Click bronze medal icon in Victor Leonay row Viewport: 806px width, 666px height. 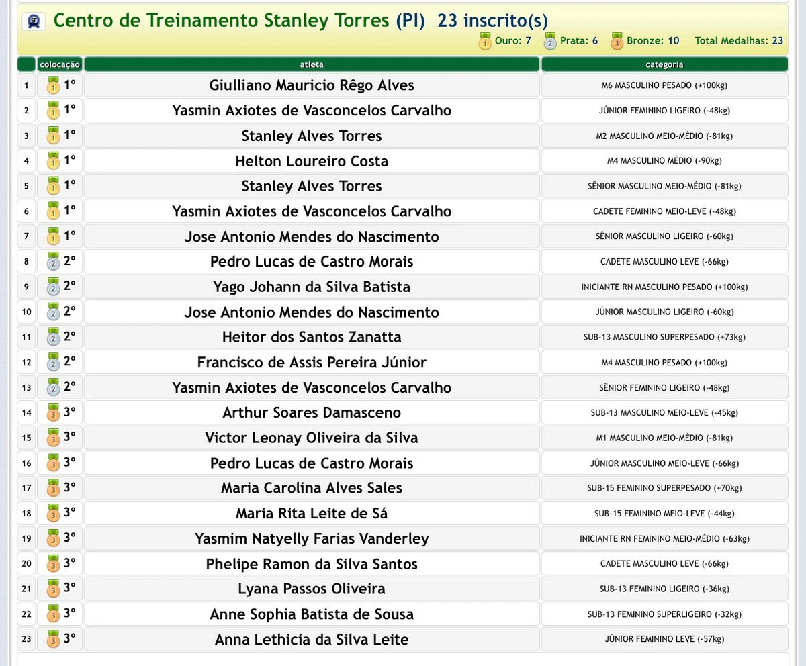click(53, 438)
